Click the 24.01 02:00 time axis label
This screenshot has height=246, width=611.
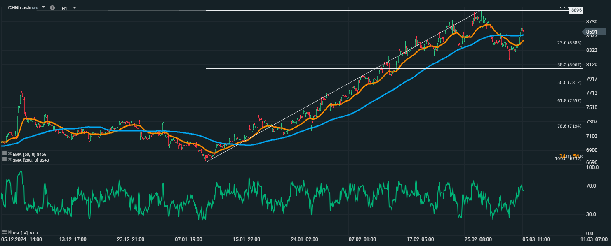click(x=304, y=239)
